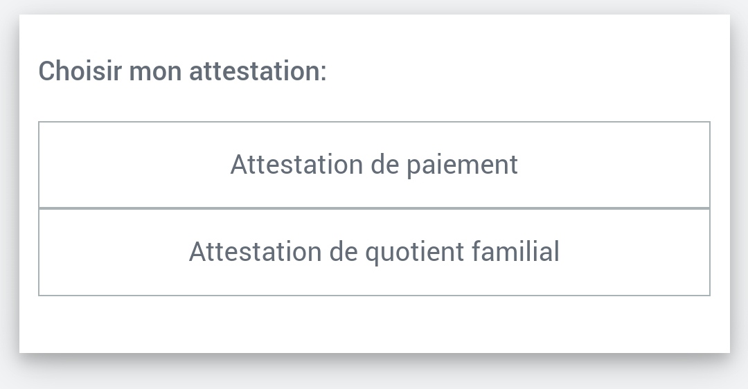
Task: Choose the payment certificate option
Action: [374, 165]
